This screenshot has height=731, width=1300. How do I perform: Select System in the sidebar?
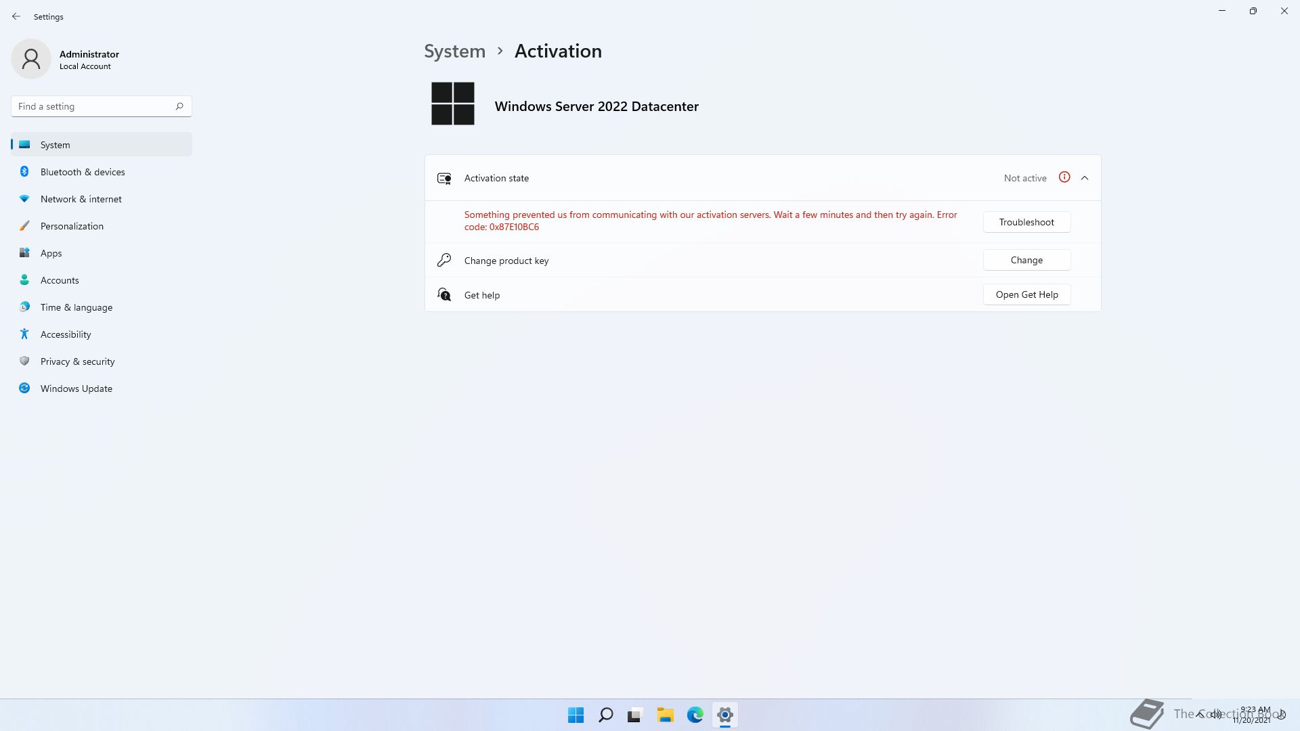(x=102, y=145)
